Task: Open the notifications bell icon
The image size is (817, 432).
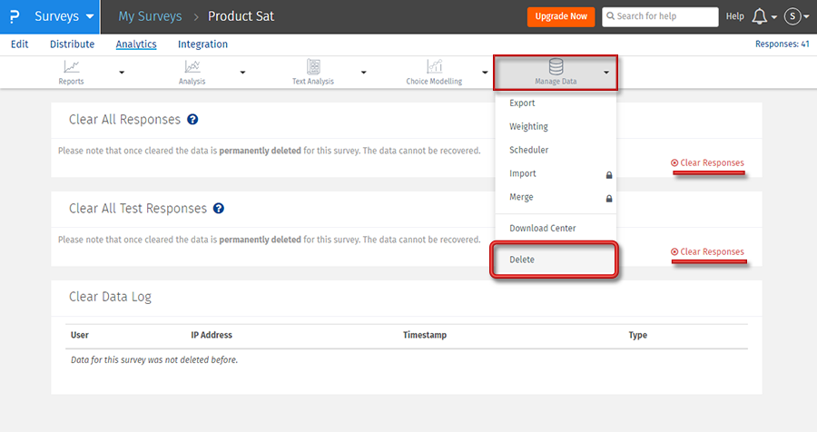Action: pos(760,16)
